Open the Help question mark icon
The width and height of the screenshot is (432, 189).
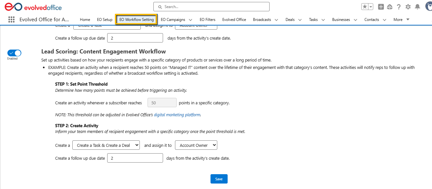[399, 7]
